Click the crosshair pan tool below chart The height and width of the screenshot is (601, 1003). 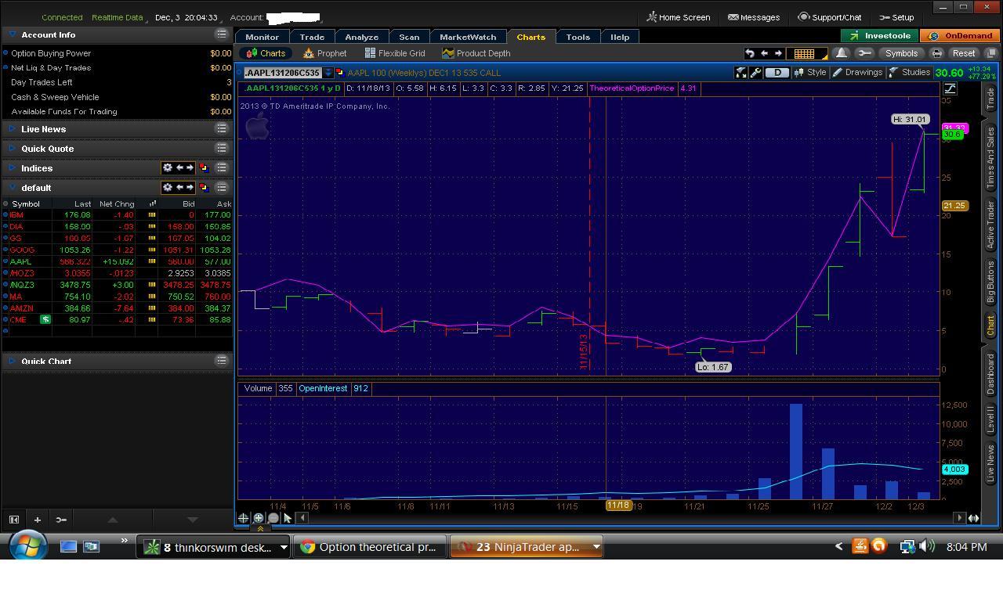(x=243, y=518)
